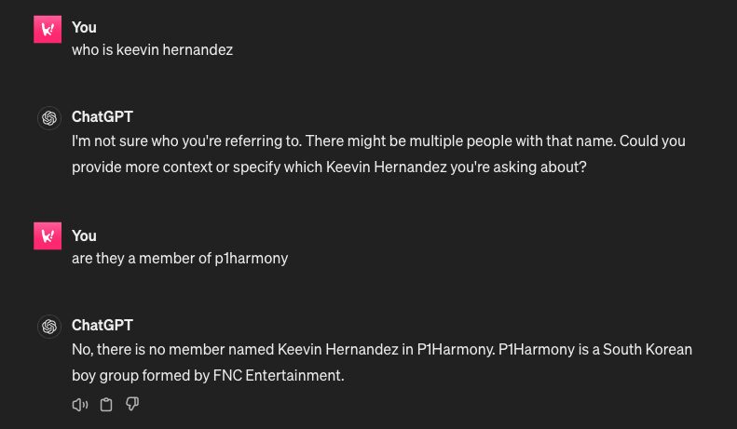Click the first "You" sender name

(84, 27)
